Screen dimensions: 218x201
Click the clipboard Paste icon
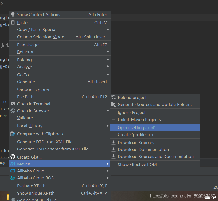[13, 22]
